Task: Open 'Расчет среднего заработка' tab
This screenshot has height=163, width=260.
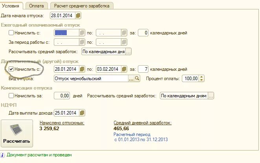Action: [x=82, y=6]
